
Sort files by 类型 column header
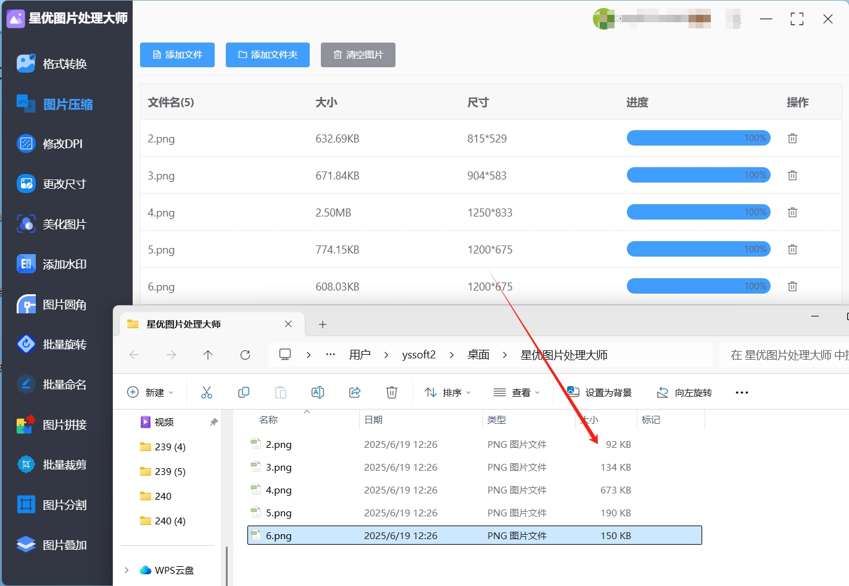[x=497, y=419]
